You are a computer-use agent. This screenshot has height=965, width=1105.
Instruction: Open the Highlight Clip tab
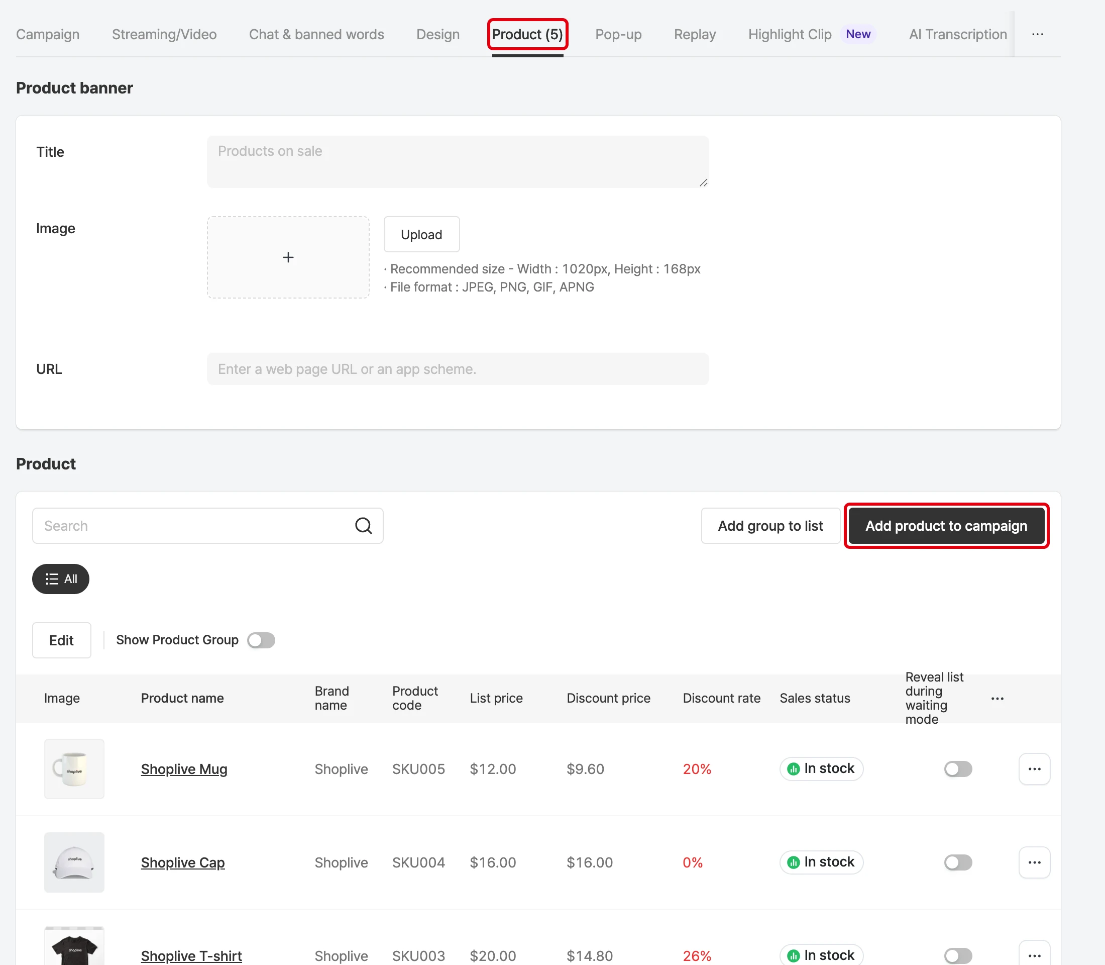790,35
